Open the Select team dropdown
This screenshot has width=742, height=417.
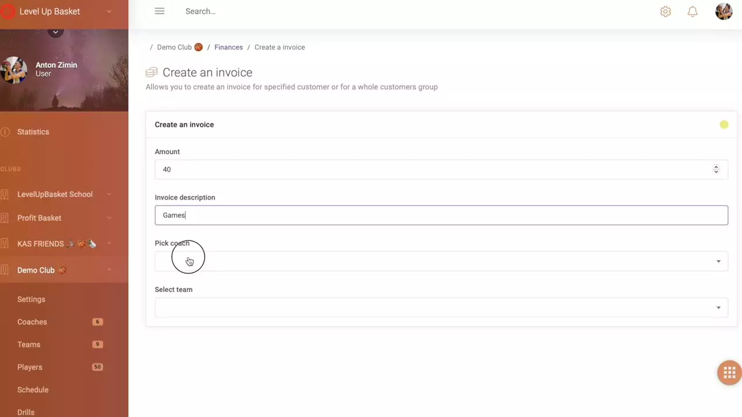441,308
